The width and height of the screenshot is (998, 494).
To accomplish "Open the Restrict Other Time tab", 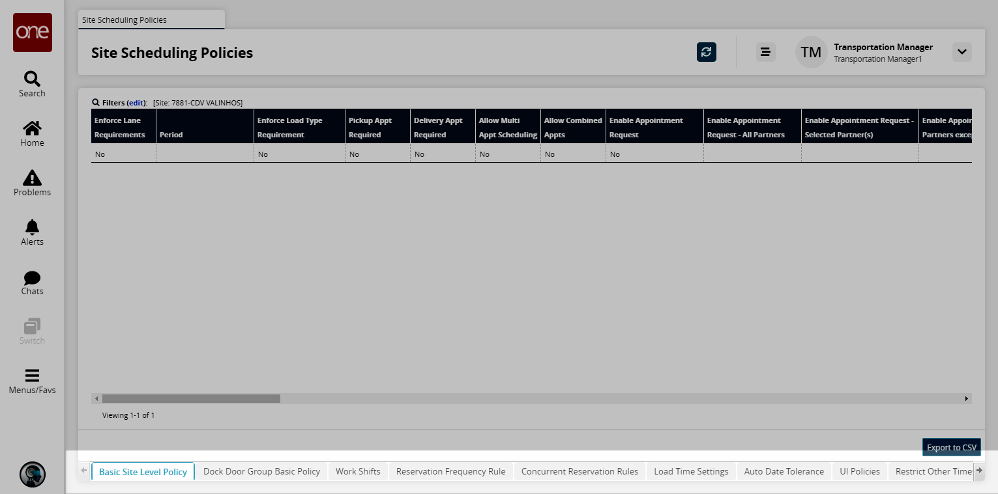I will point(931,471).
